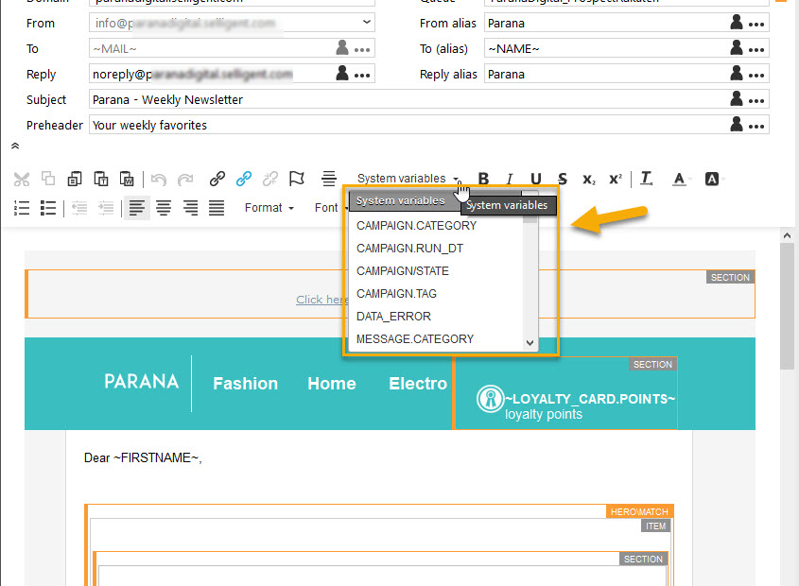The height and width of the screenshot is (586, 799).
Task: Open the text color picker
Action: (x=680, y=179)
